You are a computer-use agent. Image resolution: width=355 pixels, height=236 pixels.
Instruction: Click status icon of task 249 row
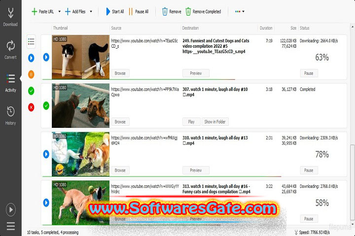46,57
